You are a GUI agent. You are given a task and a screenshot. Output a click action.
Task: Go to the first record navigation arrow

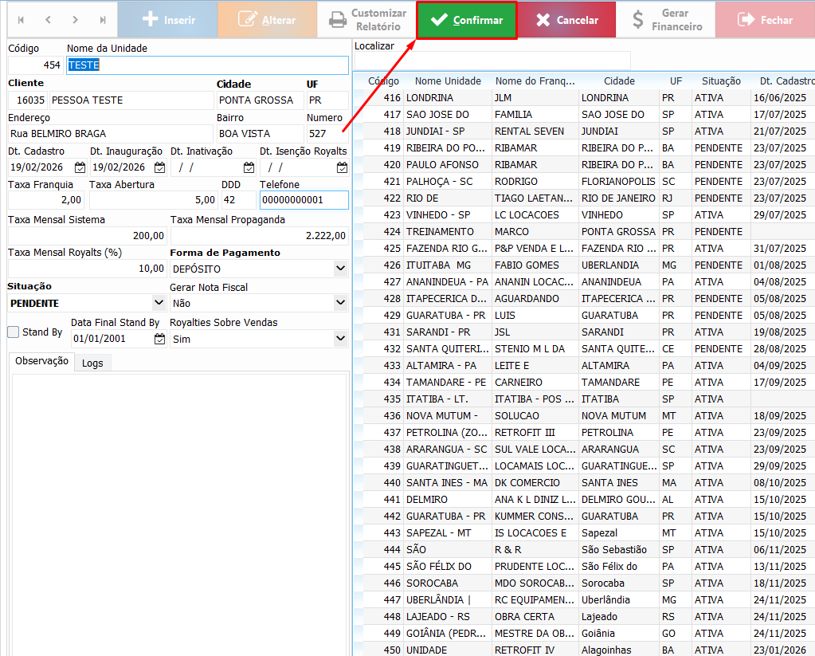click(x=21, y=20)
